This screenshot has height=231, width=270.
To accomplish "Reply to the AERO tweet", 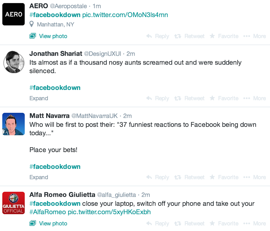I will point(158,36).
